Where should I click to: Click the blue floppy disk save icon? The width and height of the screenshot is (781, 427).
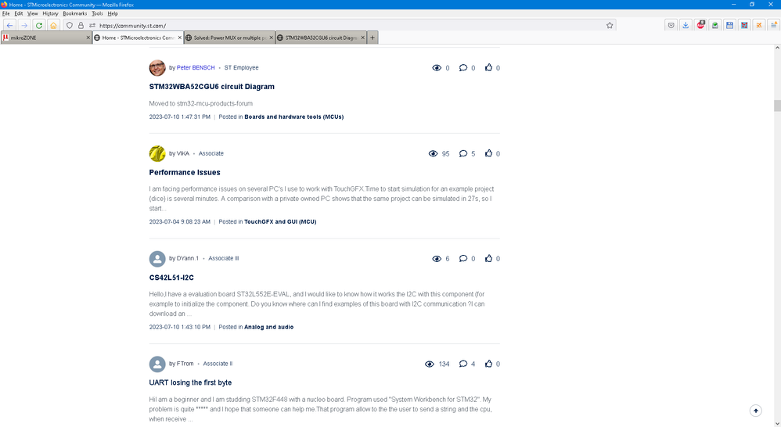point(729,25)
